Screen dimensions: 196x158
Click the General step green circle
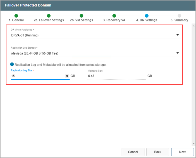[16, 16]
